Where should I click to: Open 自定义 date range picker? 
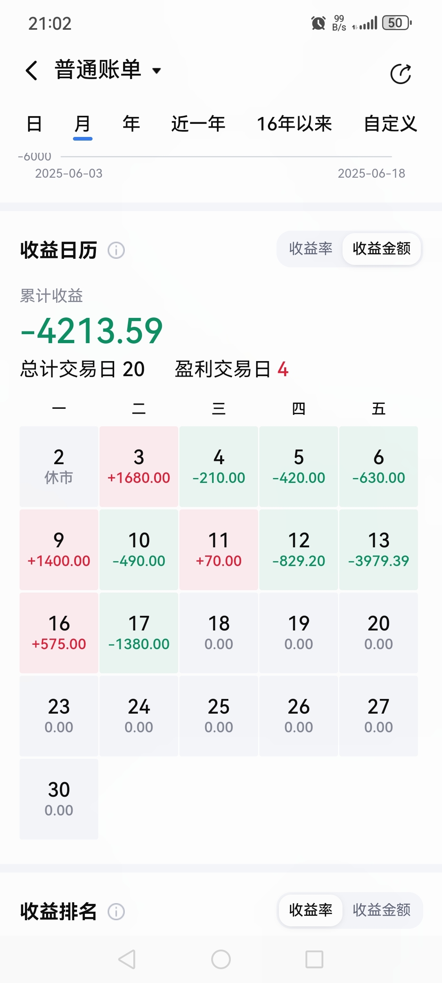click(x=390, y=123)
